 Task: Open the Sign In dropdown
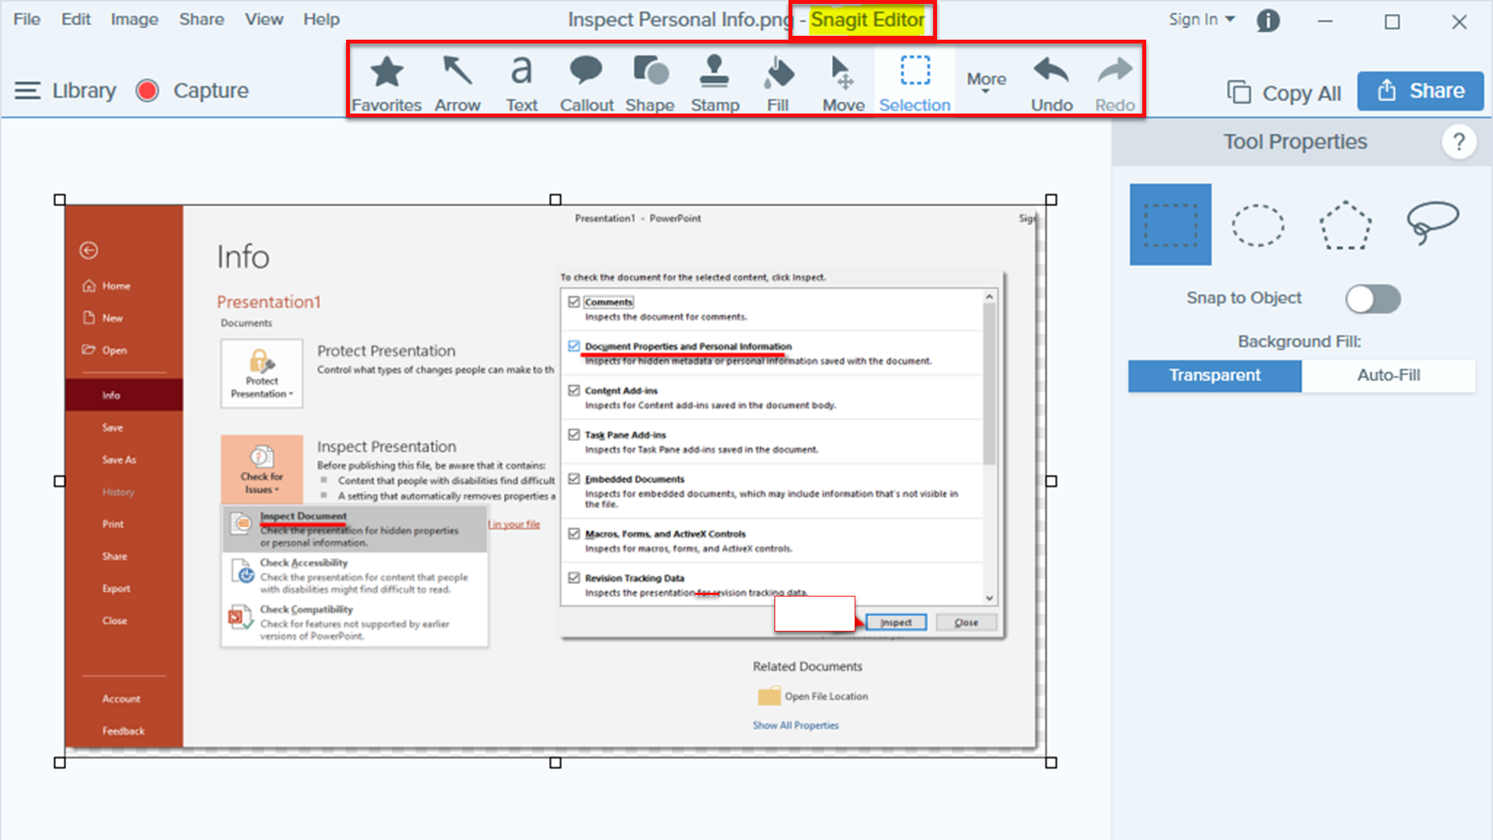(1201, 19)
